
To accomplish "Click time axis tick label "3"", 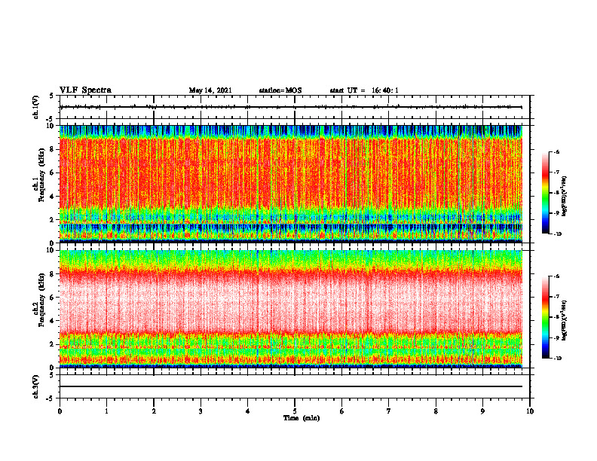I will pos(201,411).
